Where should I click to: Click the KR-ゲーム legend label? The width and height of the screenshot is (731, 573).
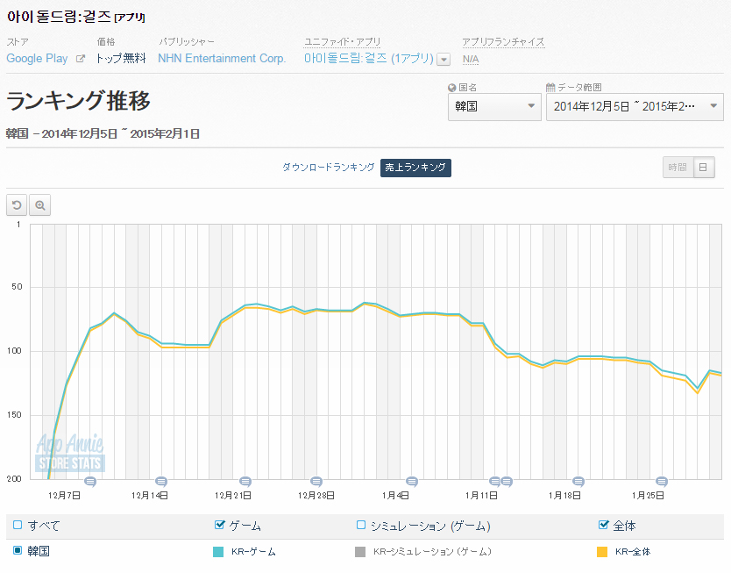(x=253, y=552)
